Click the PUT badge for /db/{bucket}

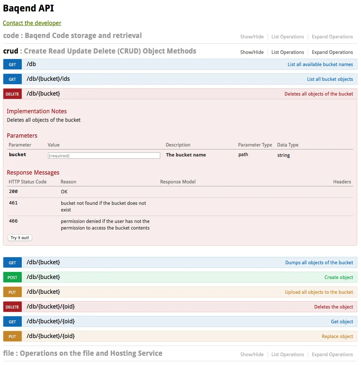coord(12,292)
